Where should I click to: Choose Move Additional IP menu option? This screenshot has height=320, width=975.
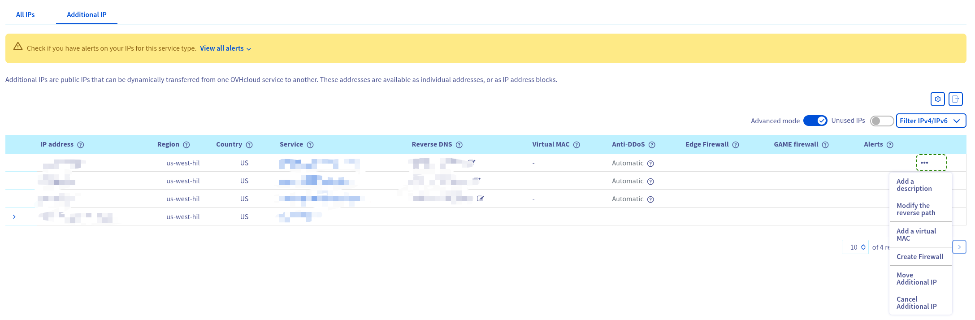point(916,279)
